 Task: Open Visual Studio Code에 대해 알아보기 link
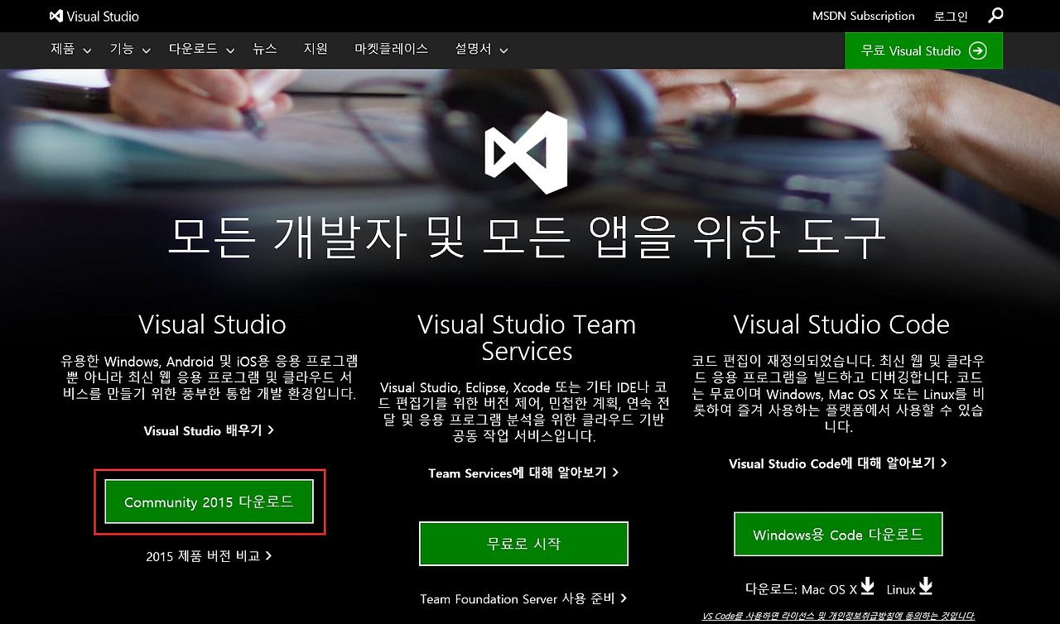[x=838, y=463]
